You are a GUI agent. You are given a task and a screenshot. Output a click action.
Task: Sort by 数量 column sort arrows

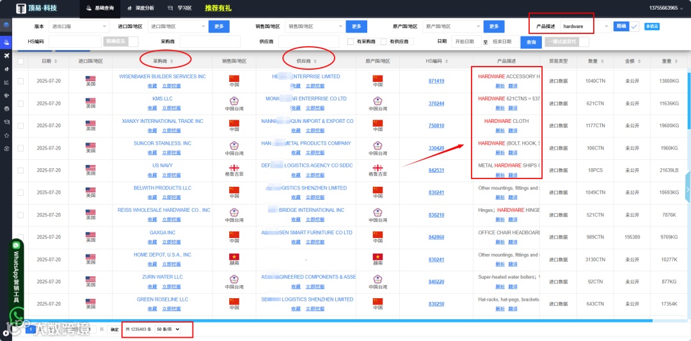pyautogui.click(x=603, y=61)
